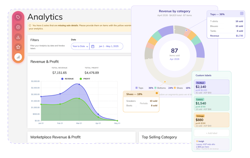Click the Custom labels panel heading
The image size is (250, 158).
tap(203, 75)
